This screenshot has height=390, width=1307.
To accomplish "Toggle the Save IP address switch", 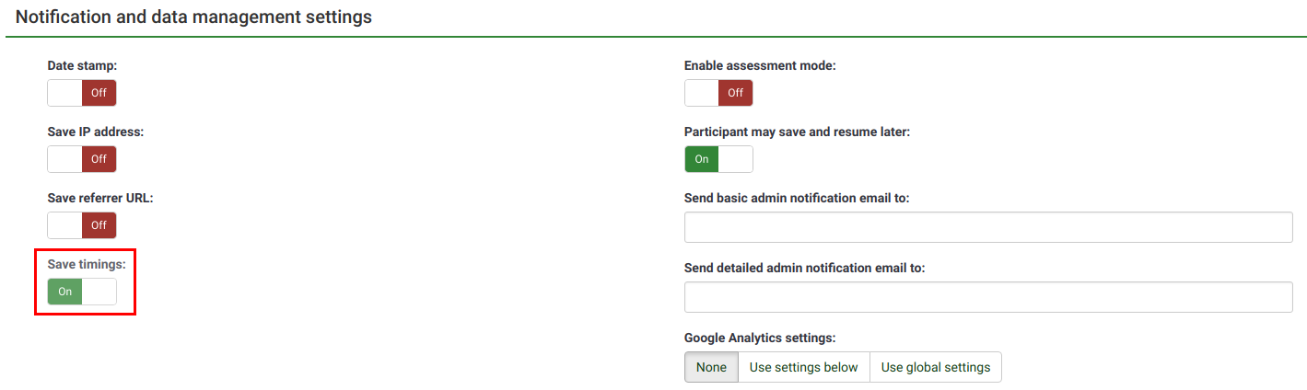I will coord(82,159).
